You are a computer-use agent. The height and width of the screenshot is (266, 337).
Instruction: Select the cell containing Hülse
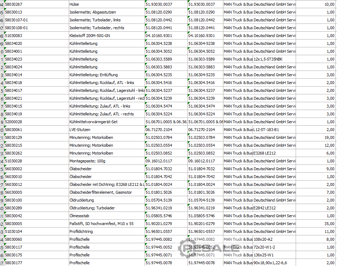pyautogui.click(x=107, y=4)
